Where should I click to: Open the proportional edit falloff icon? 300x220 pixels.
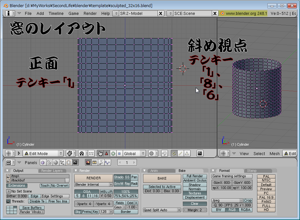(153, 153)
